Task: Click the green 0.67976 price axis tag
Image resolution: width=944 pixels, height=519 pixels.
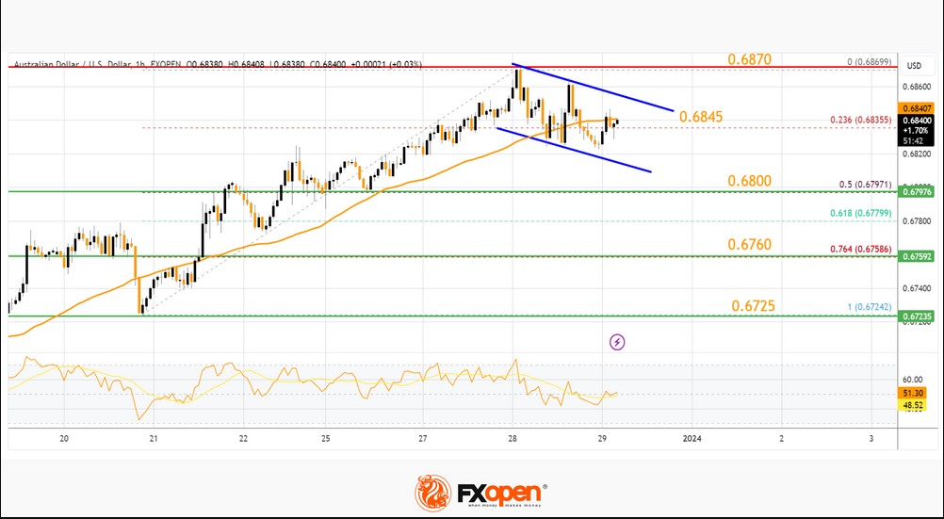Action: click(916, 191)
